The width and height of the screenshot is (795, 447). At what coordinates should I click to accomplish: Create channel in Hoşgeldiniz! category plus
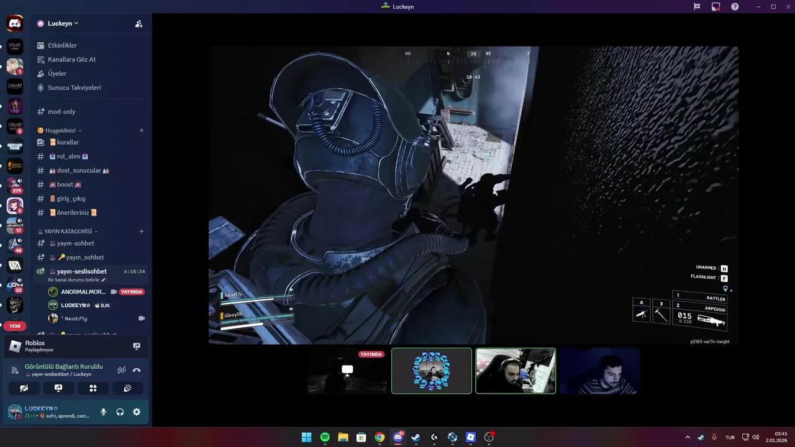(142, 130)
